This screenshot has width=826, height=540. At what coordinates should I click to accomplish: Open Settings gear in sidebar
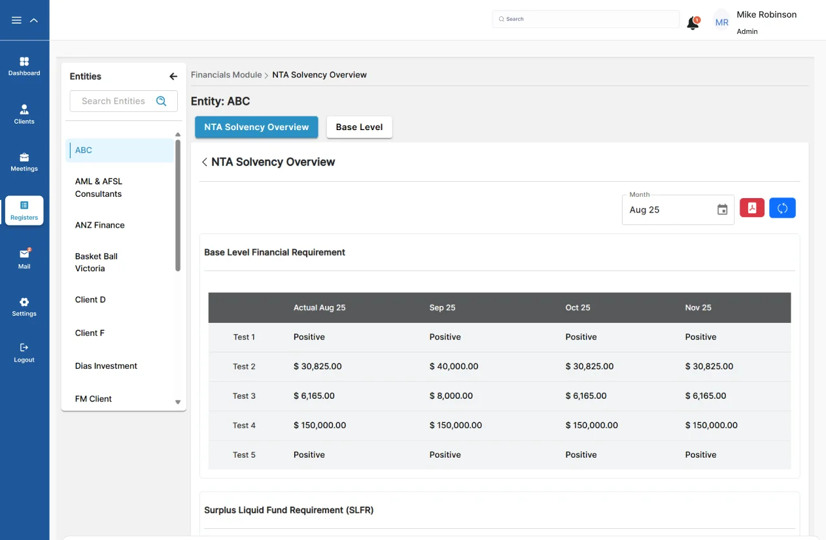(x=24, y=306)
